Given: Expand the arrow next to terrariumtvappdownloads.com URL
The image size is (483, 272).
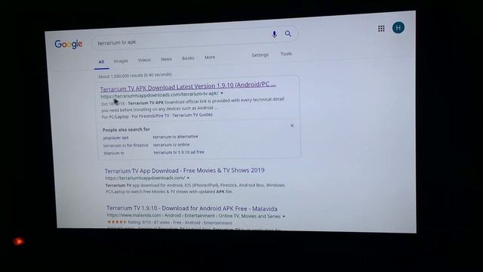Looking at the screenshot, I should click(188, 178).
